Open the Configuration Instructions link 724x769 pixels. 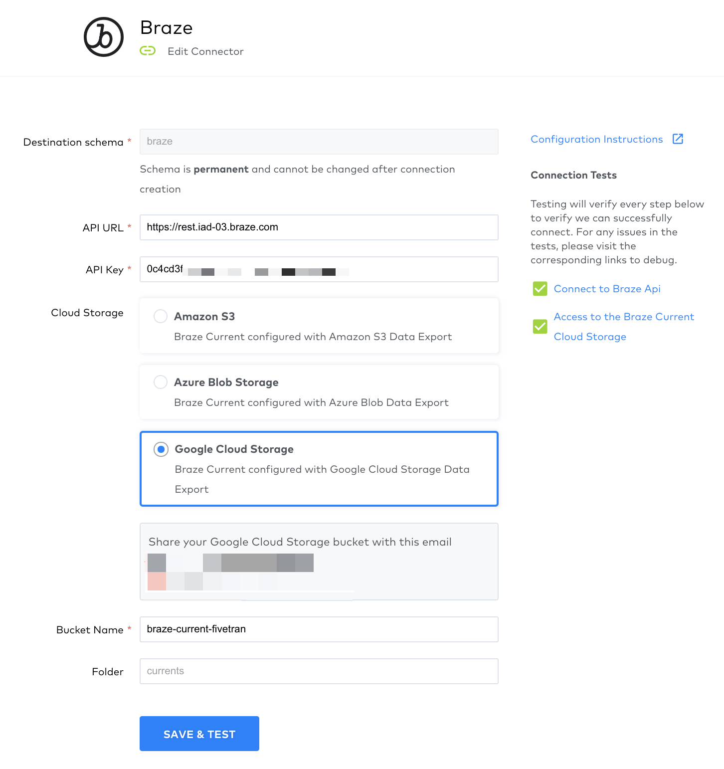[596, 139]
